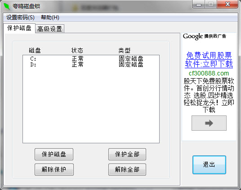This screenshot has height=190, width=241.
Task: Click the ad description text 股天下免费股票软件
Action: [209, 95]
